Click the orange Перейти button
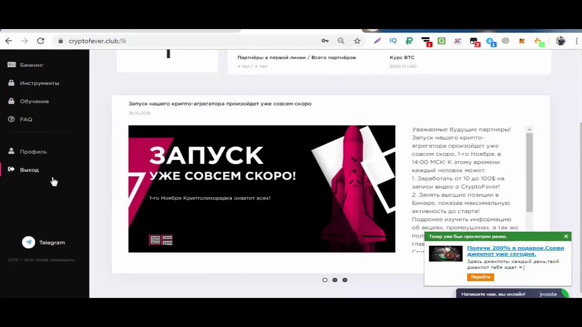Screen dimensions: 582x327 pos(481,277)
